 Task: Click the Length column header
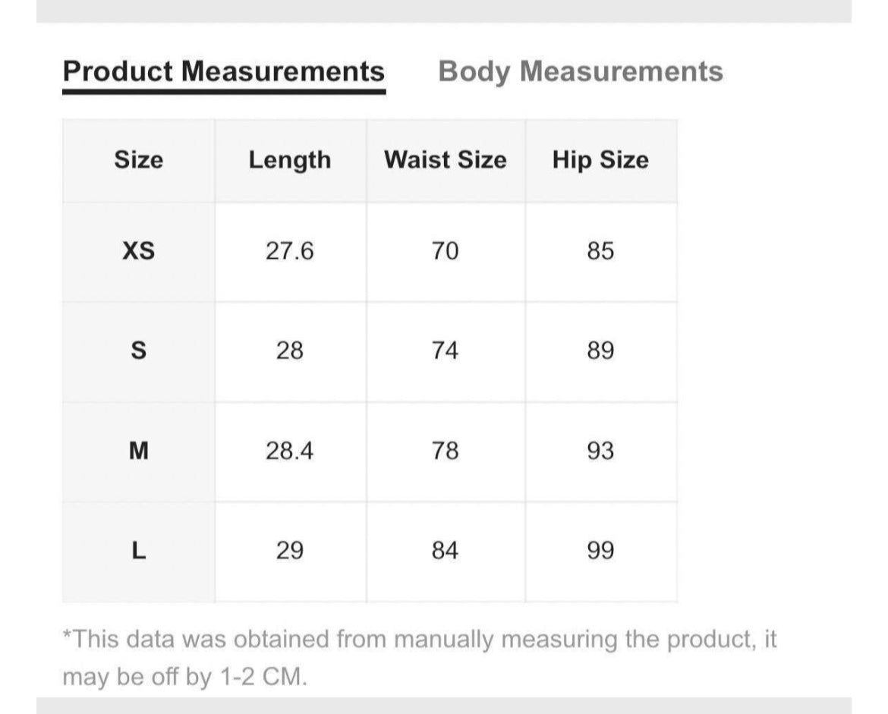pyautogui.click(x=290, y=160)
